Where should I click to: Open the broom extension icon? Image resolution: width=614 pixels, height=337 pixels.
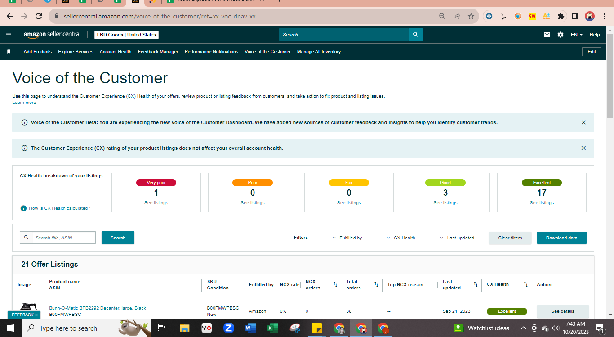pos(503,16)
